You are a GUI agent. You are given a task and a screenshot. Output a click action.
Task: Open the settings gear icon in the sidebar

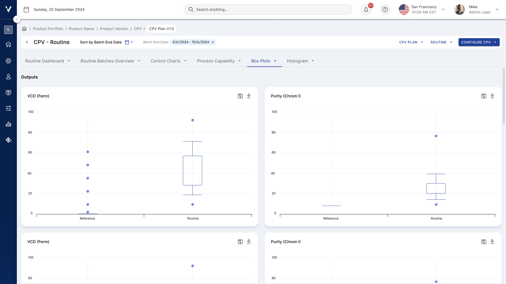coord(8,61)
